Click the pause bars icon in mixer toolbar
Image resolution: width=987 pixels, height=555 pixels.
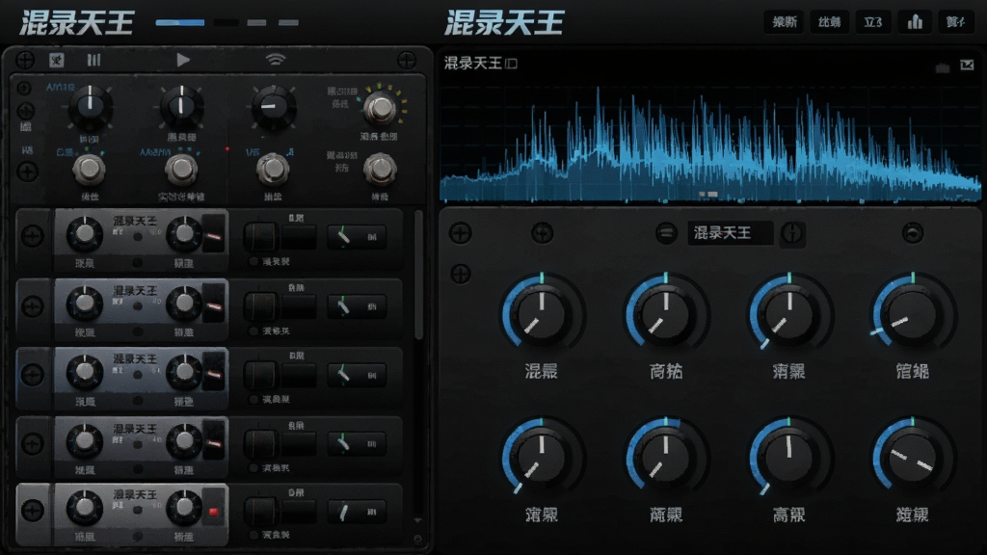click(x=93, y=61)
